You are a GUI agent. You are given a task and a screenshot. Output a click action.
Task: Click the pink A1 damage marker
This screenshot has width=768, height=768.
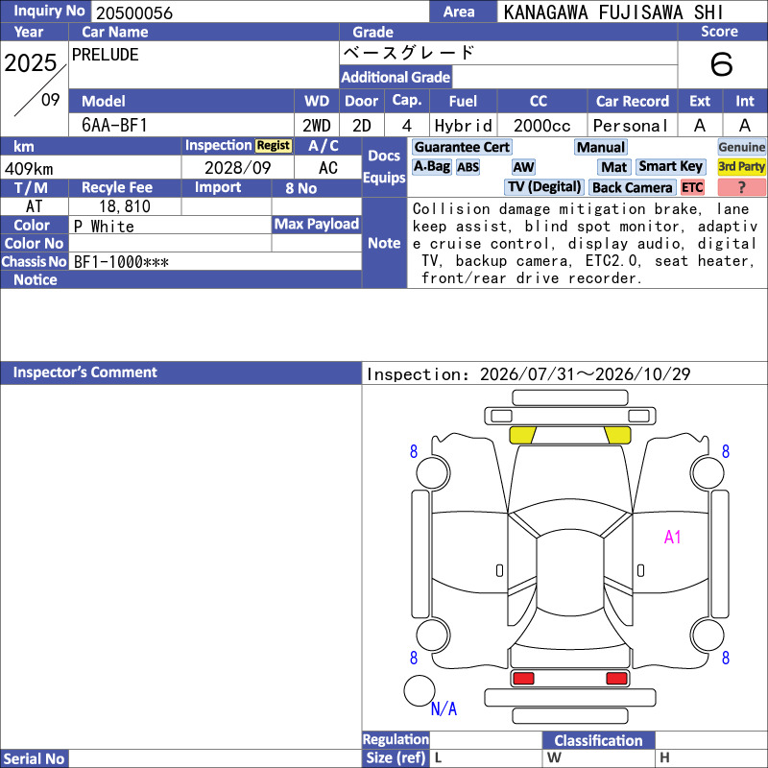coord(673,538)
